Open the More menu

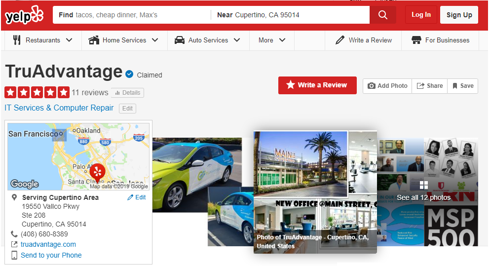272,40
